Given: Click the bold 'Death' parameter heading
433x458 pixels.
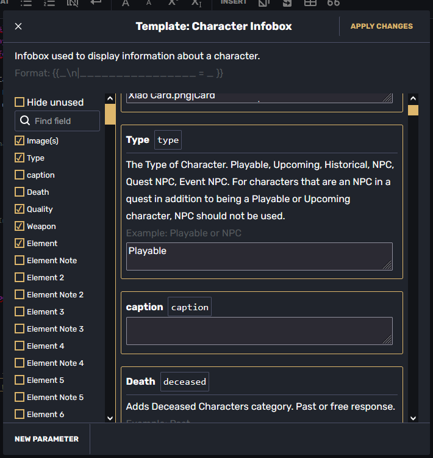Looking at the screenshot, I should [141, 382].
